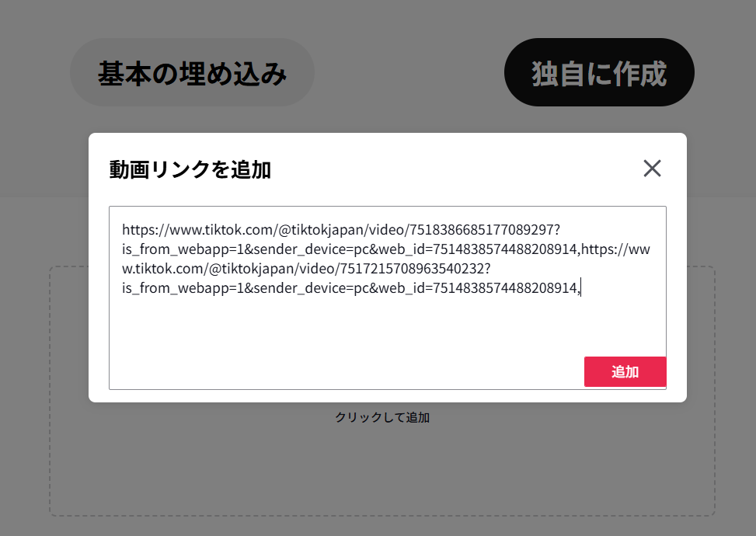The width and height of the screenshot is (756, 536).
Task: Click the クリックして追加 text
Action: click(382, 417)
